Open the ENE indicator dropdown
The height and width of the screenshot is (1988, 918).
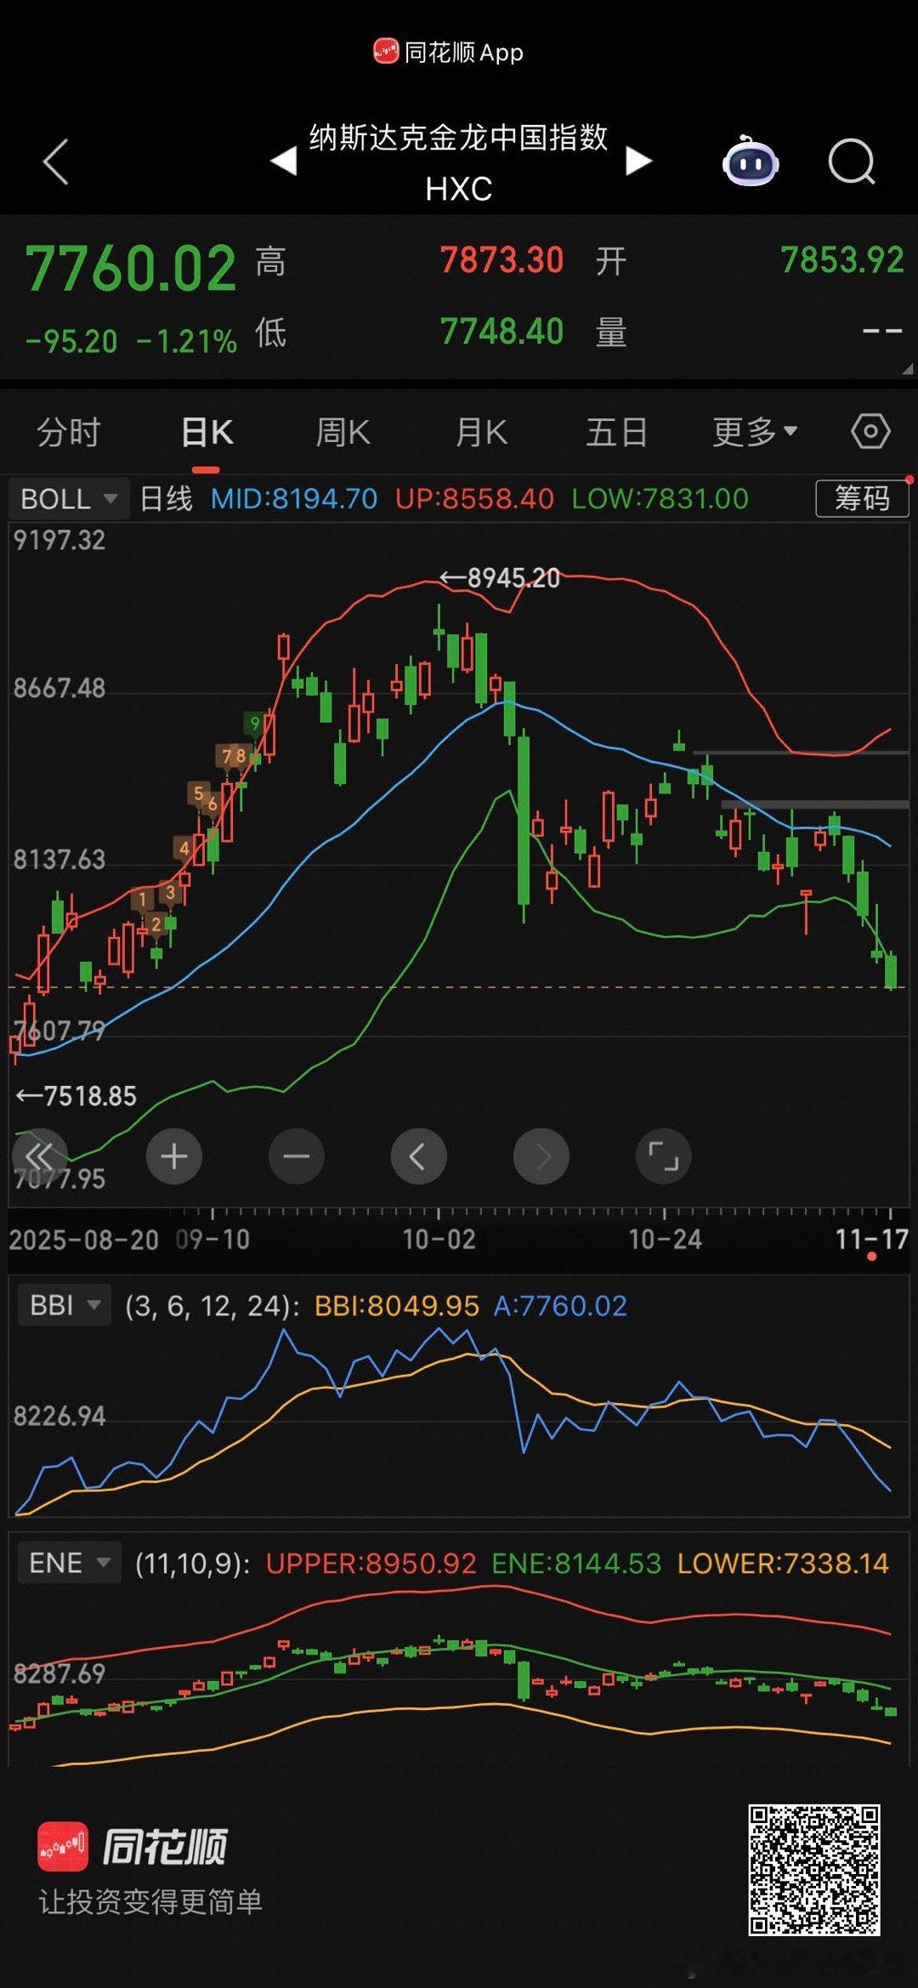tap(69, 1563)
